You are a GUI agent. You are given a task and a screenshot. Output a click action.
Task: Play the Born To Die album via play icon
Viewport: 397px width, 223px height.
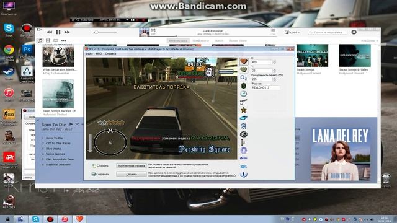(71, 124)
